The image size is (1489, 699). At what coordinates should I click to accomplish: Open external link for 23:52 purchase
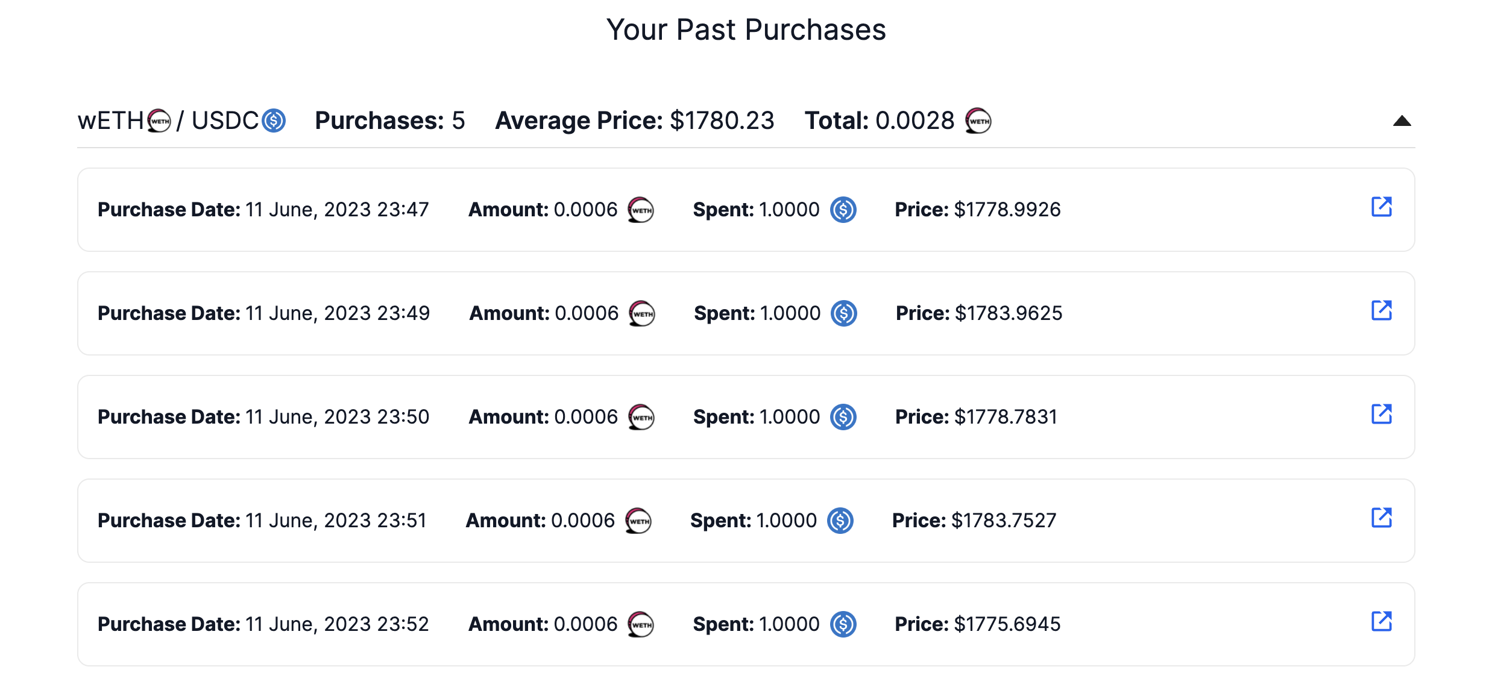coord(1381,621)
